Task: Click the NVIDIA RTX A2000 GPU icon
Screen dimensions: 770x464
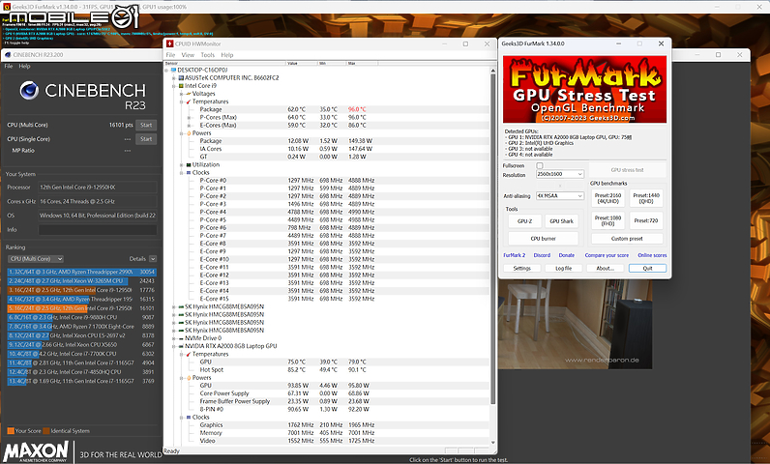Action: pyautogui.click(x=181, y=346)
